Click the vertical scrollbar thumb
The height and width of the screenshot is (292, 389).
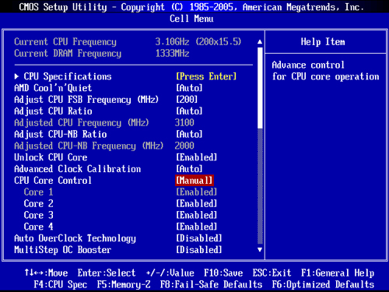point(260,88)
